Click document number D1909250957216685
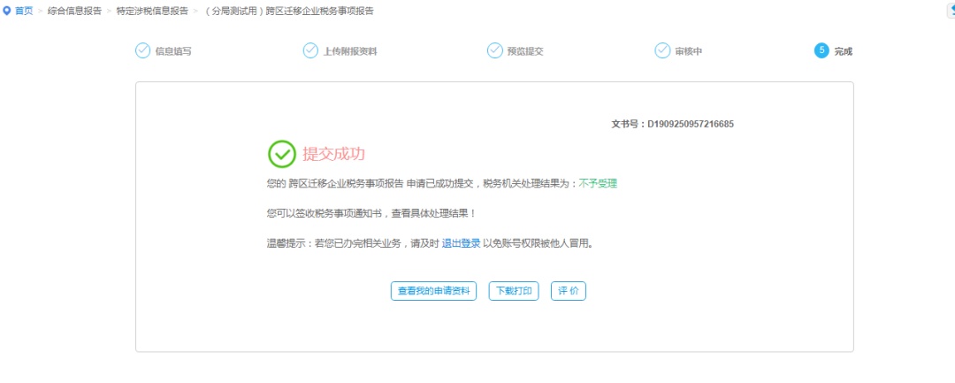Viewport: 955px width, 383px height. [690, 124]
